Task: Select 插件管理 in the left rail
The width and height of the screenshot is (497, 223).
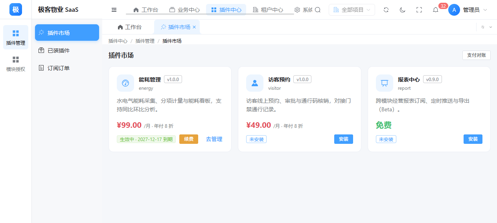Action: coord(16,37)
